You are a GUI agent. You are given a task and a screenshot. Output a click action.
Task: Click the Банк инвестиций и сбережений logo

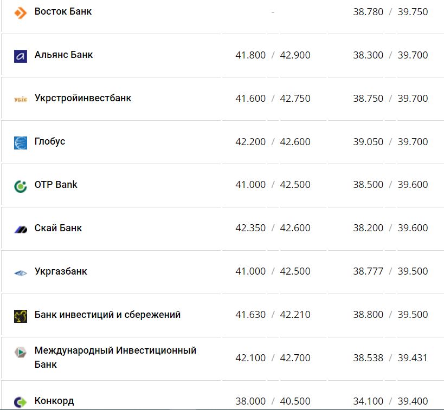pos(21,316)
